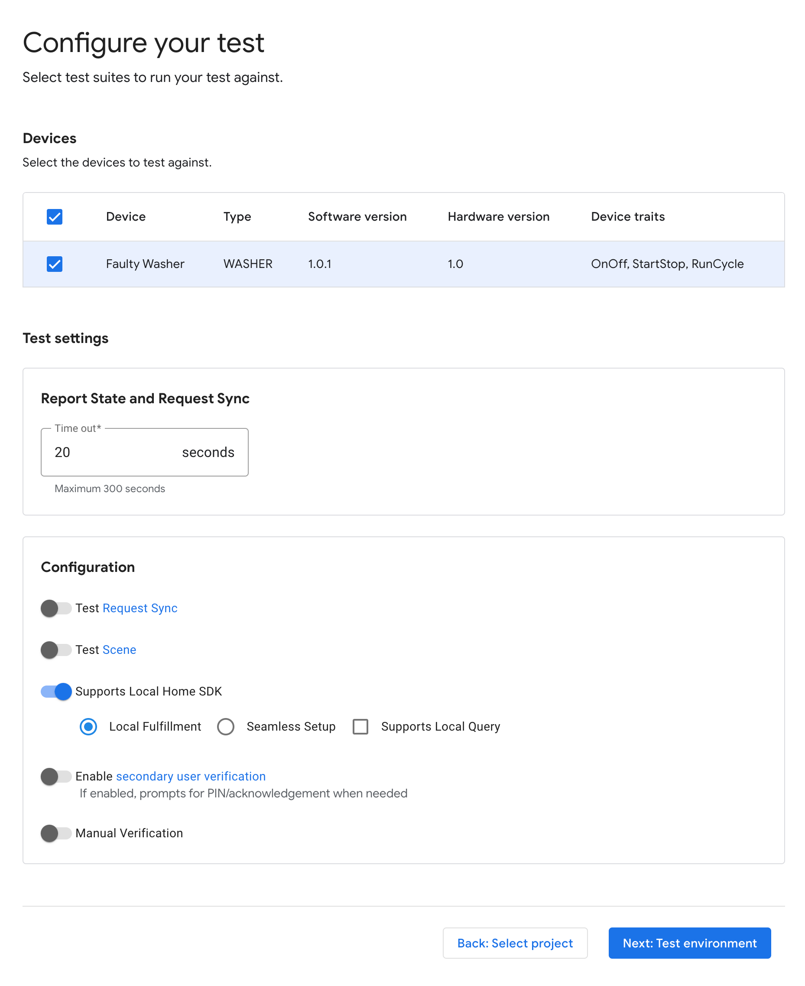Click Back: Select project button
This screenshot has width=805, height=986.
click(x=515, y=943)
